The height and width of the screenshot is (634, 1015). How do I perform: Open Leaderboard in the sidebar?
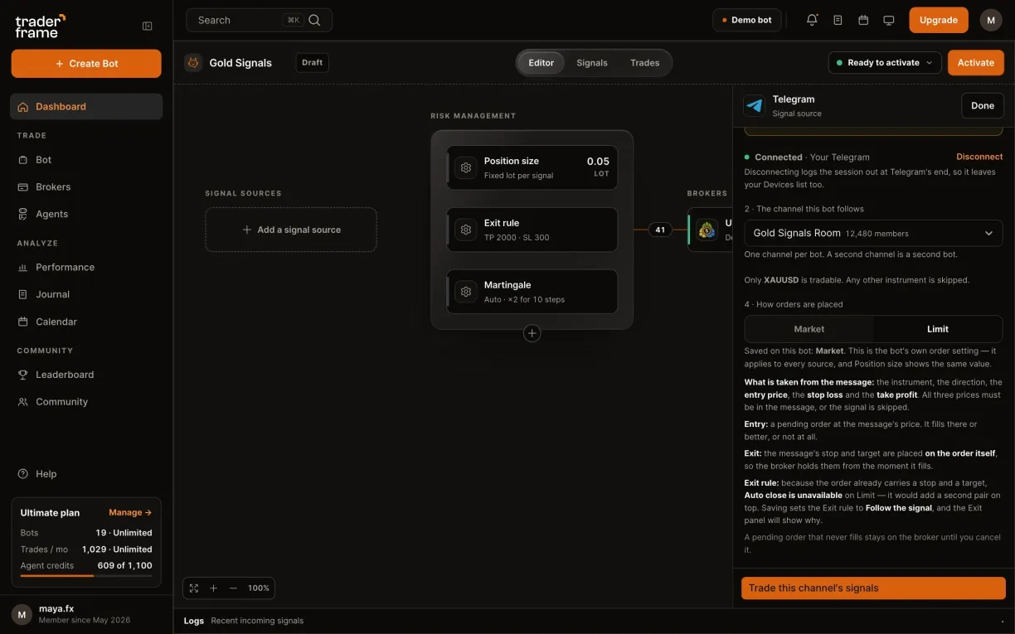coord(86,375)
